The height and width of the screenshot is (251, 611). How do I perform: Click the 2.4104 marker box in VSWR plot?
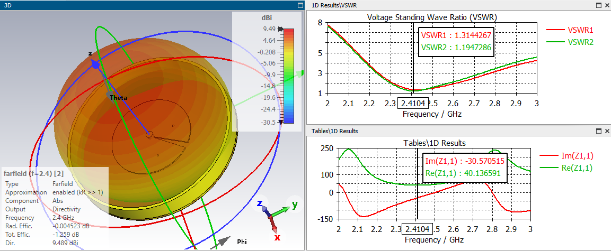click(x=413, y=103)
